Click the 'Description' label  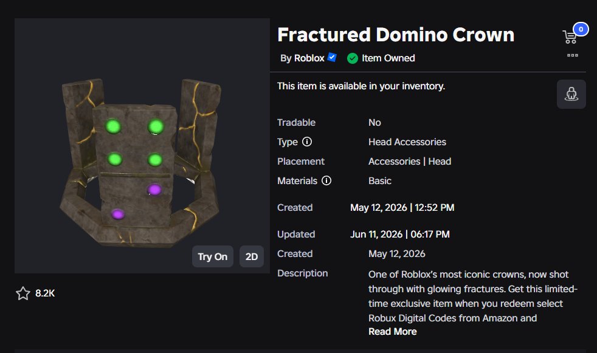coord(302,273)
